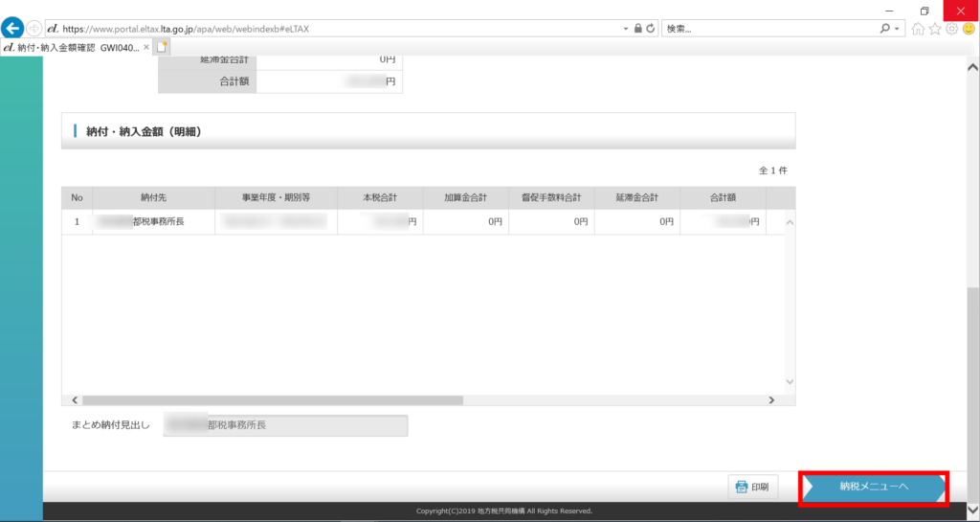Close the 納付・納入金額確認 tab
980x522 pixels.
pos(145,46)
